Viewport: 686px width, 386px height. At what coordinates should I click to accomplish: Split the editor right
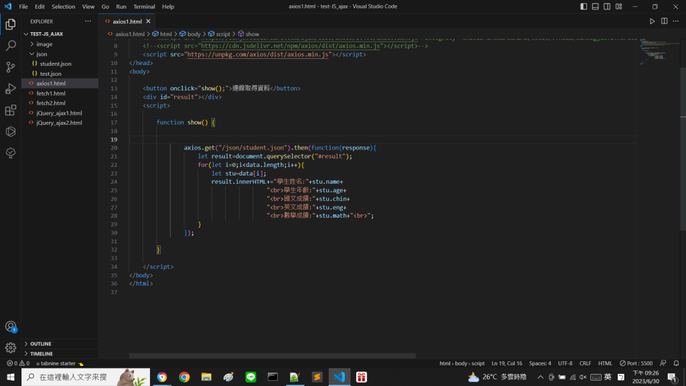point(664,21)
